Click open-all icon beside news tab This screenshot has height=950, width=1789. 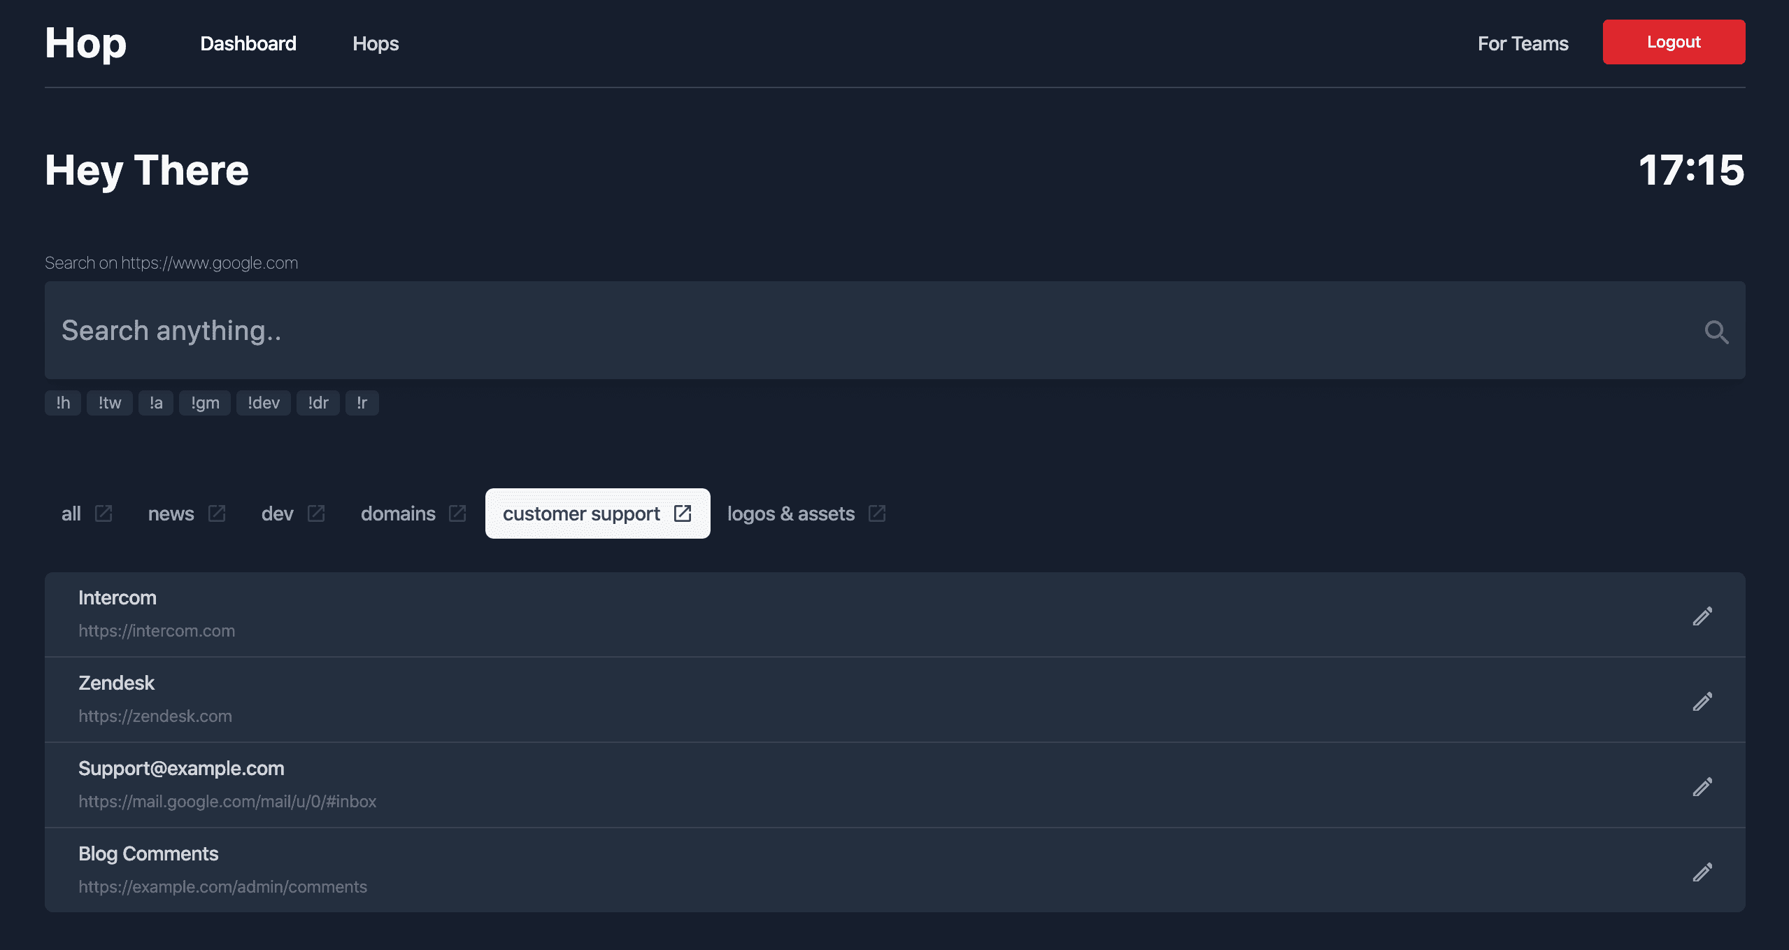[217, 513]
